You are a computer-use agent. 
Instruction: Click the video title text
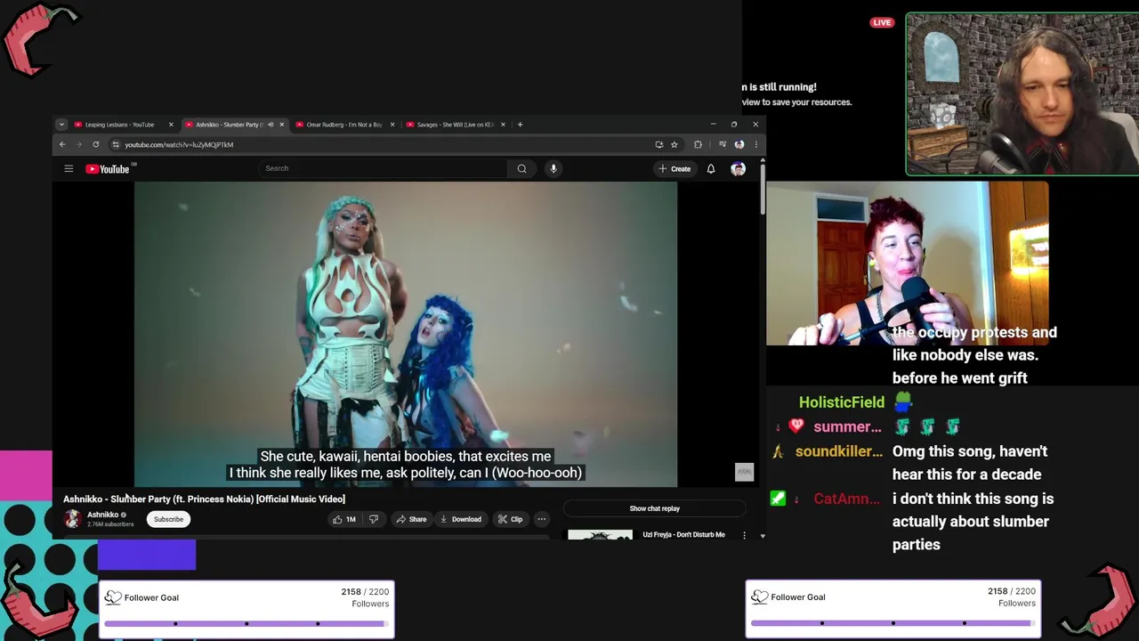pos(204,499)
